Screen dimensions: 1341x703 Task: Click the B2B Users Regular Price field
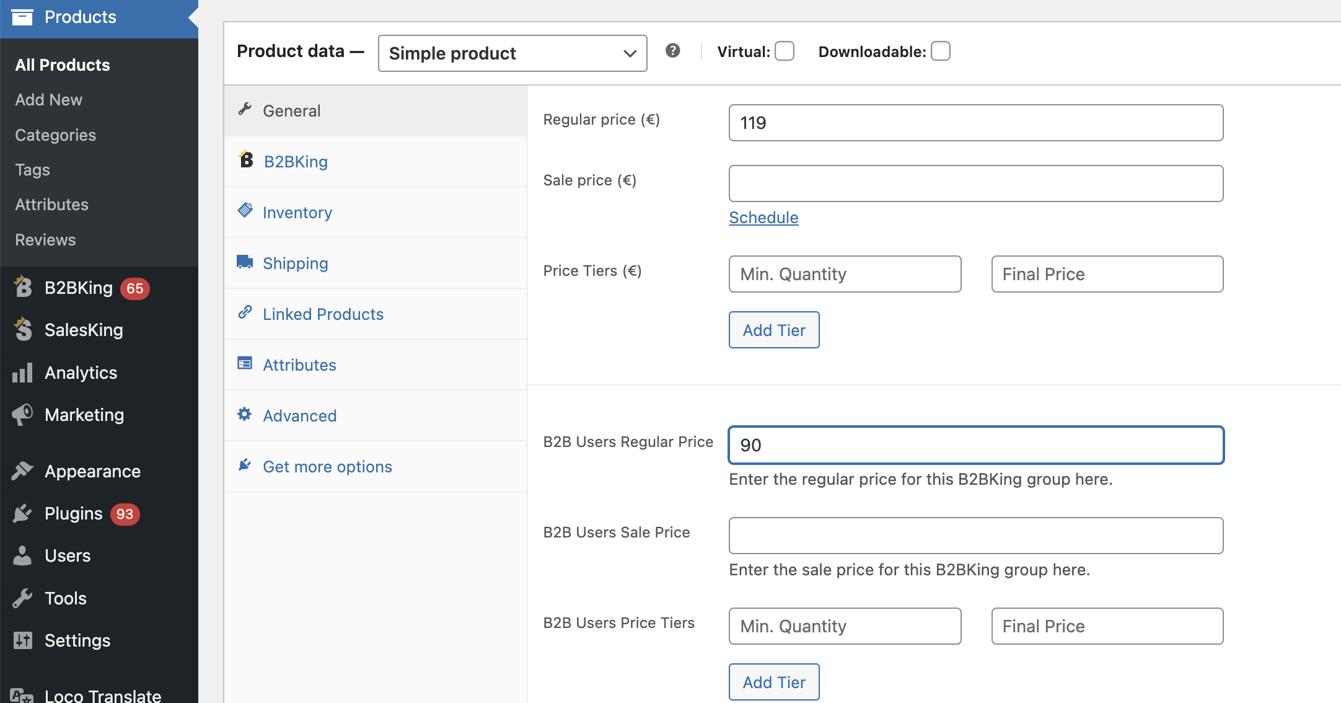[x=976, y=445]
